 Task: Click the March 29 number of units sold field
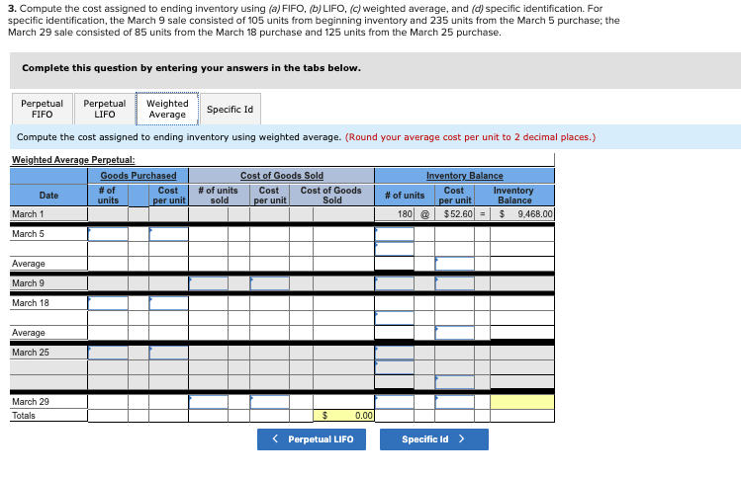click(x=209, y=402)
